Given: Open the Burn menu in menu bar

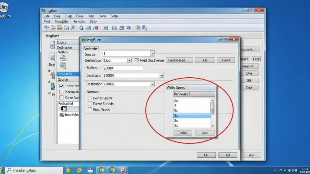Looking at the screenshot, I should [x=102, y=16].
